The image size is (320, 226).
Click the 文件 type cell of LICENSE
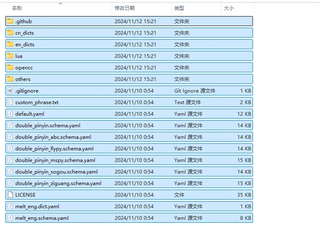click(x=179, y=195)
